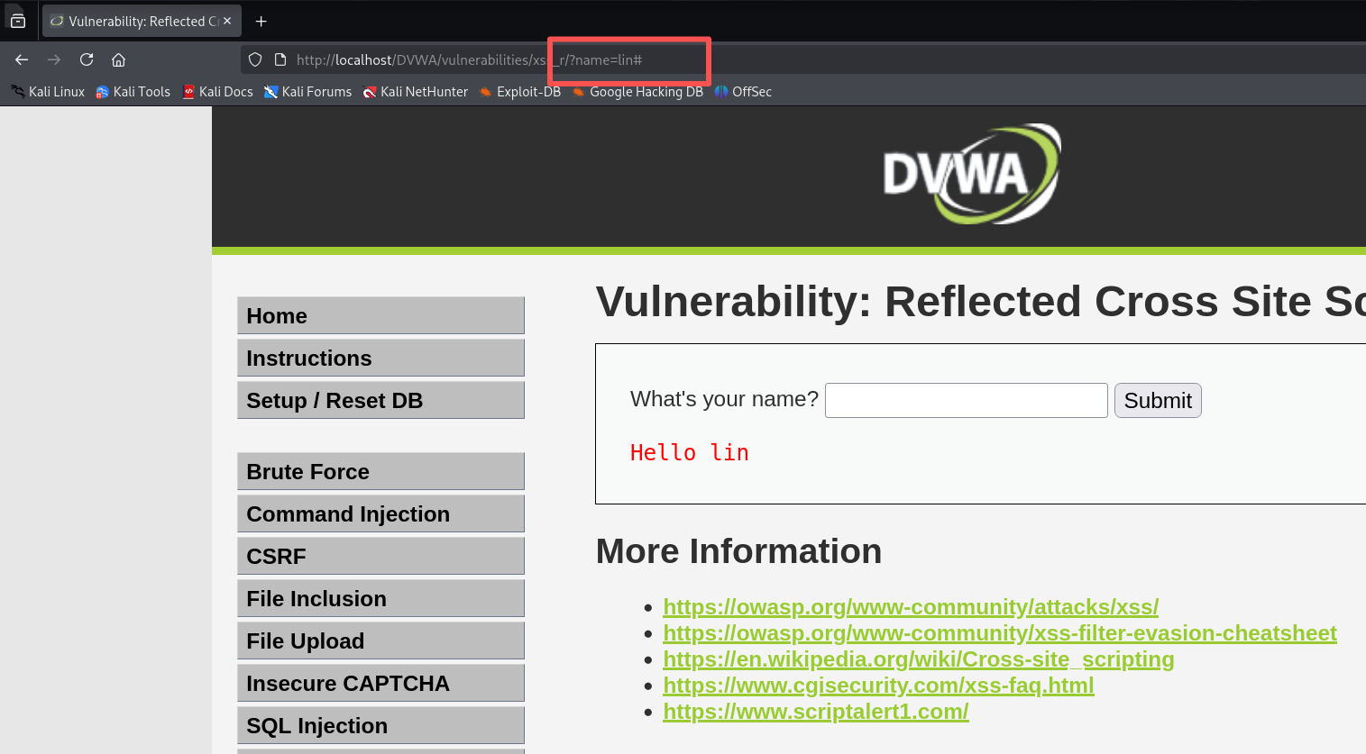Open the Insecure CAPTCHA page
1366x754 pixels.
[380, 683]
